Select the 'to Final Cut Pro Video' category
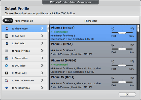 [24, 80]
